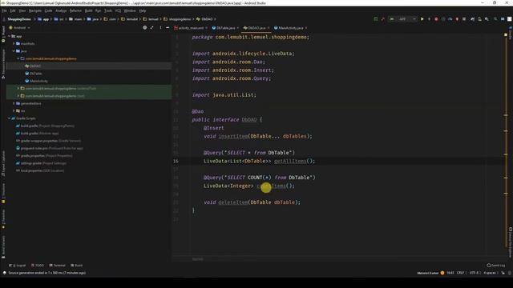Screen dimensions: 513x288
Task: Expand the generatedJava folder
Action: (14, 103)
